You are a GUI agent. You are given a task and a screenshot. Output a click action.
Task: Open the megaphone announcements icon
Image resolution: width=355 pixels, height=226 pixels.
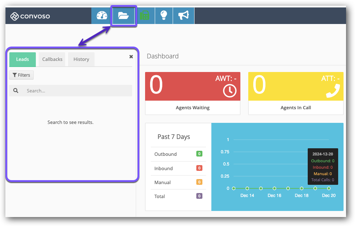click(183, 15)
